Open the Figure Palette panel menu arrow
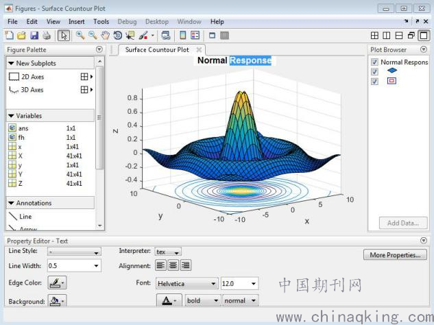The height and width of the screenshot is (325, 434). click(x=99, y=49)
